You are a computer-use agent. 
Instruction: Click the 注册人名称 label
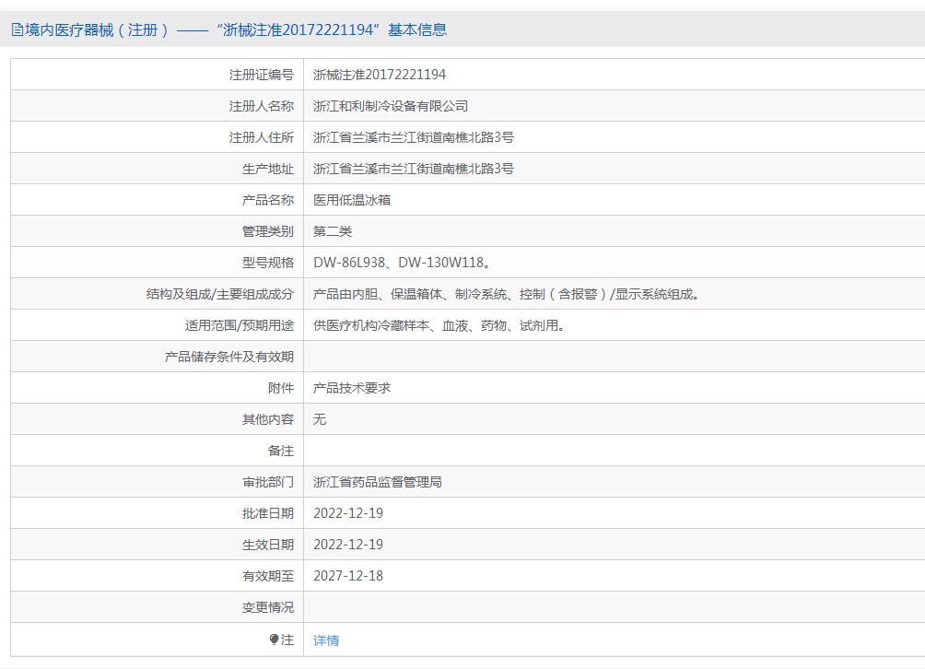pos(262,106)
